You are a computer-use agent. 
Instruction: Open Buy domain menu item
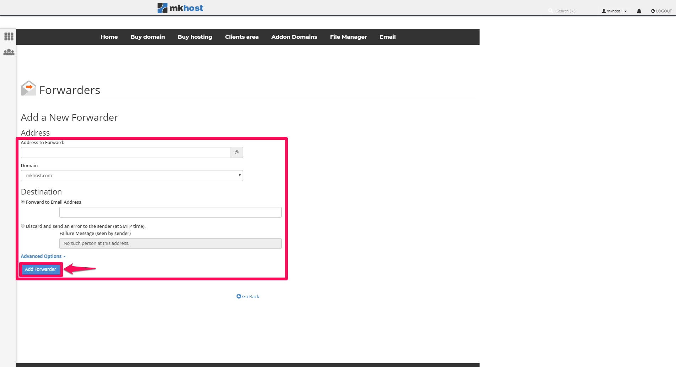click(x=148, y=37)
